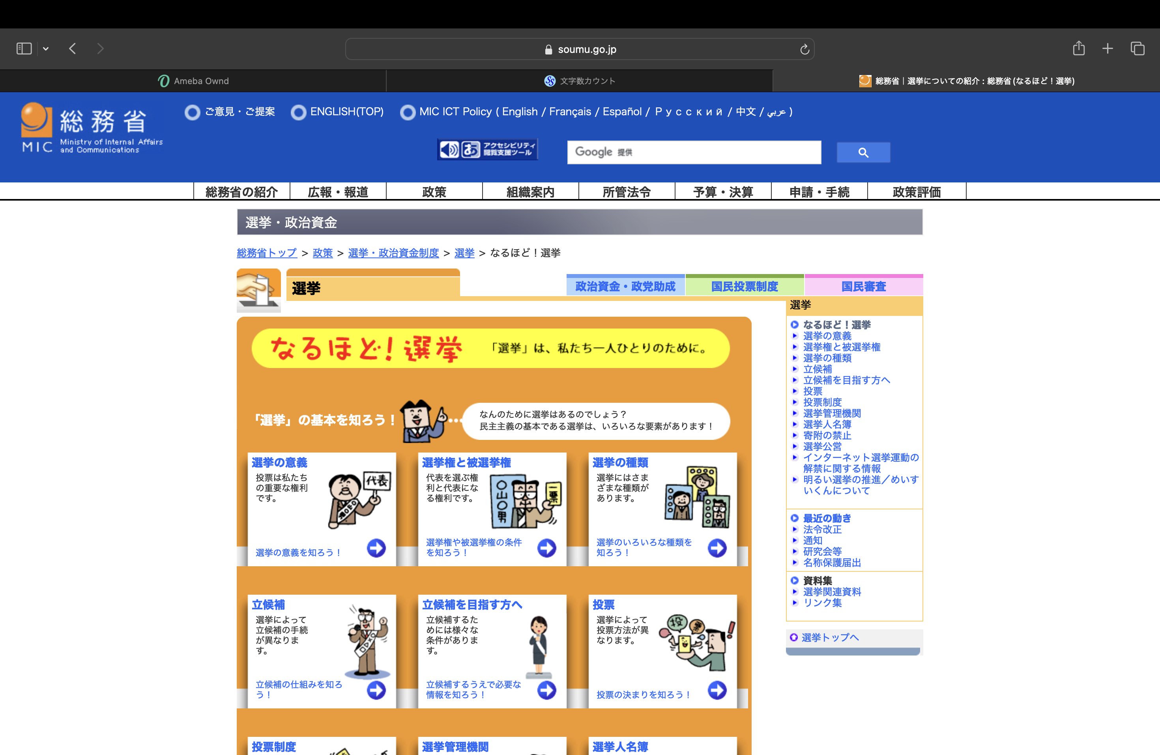Open the 組織案内 menu
This screenshot has height=755, width=1160.
click(530, 192)
